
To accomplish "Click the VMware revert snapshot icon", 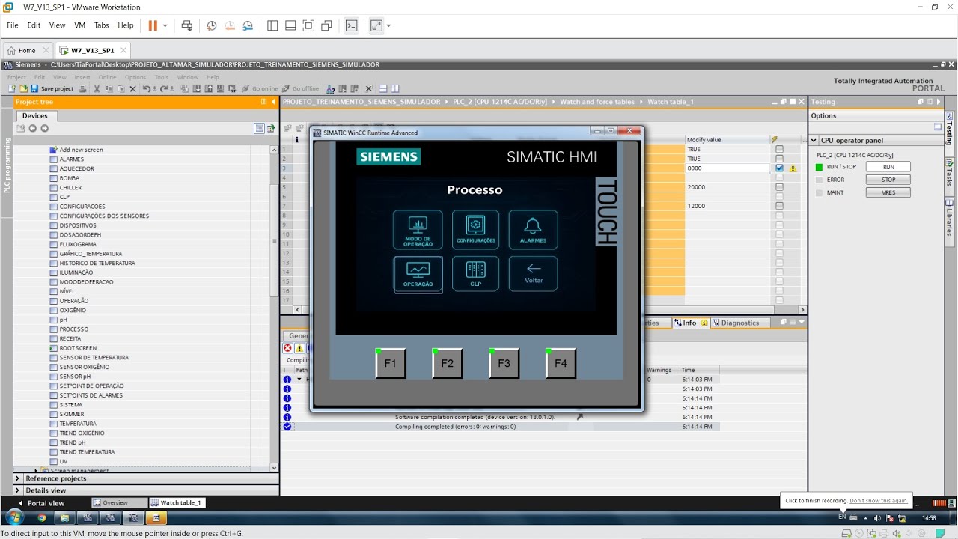I will [x=230, y=25].
